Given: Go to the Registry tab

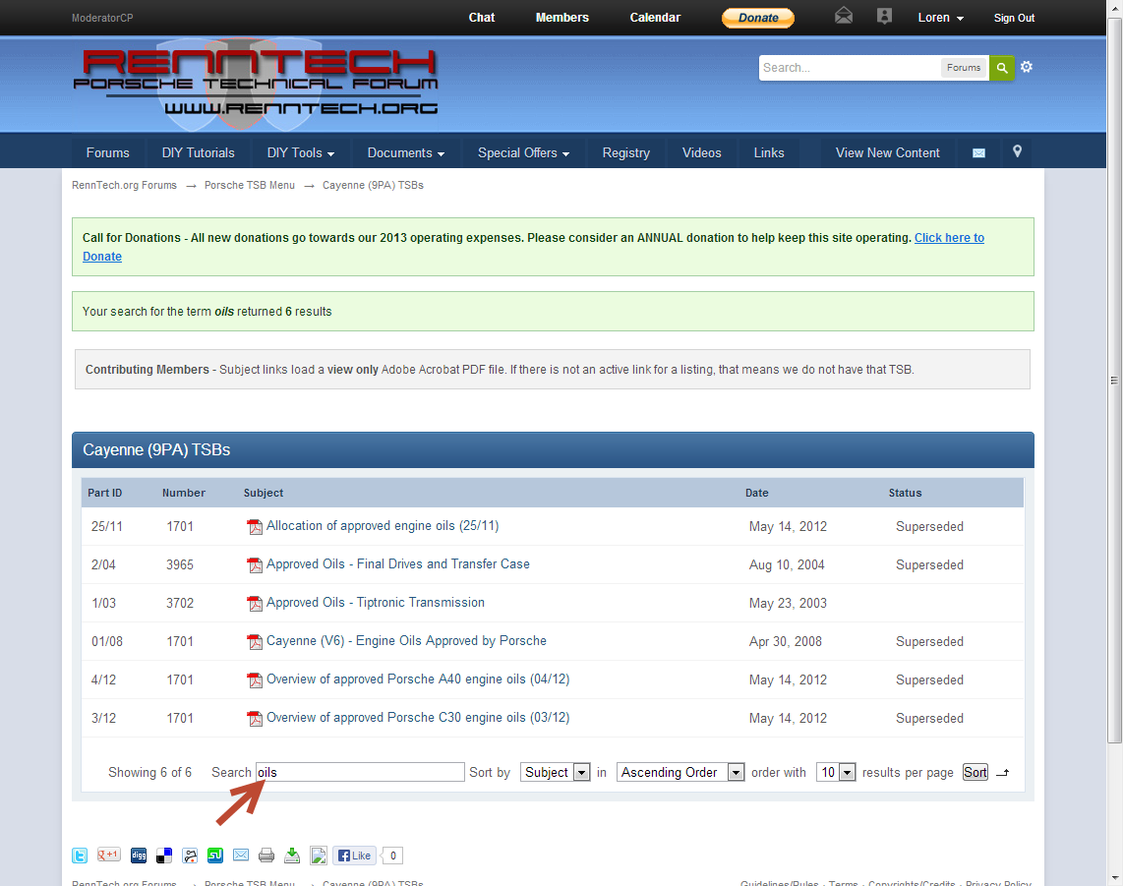Looking at the screenshot, I should pyautogui.click(x=625, y=152).
